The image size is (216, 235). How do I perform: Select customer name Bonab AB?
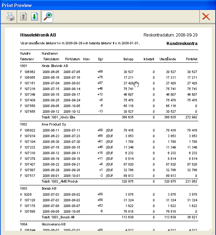click(49, 189)
